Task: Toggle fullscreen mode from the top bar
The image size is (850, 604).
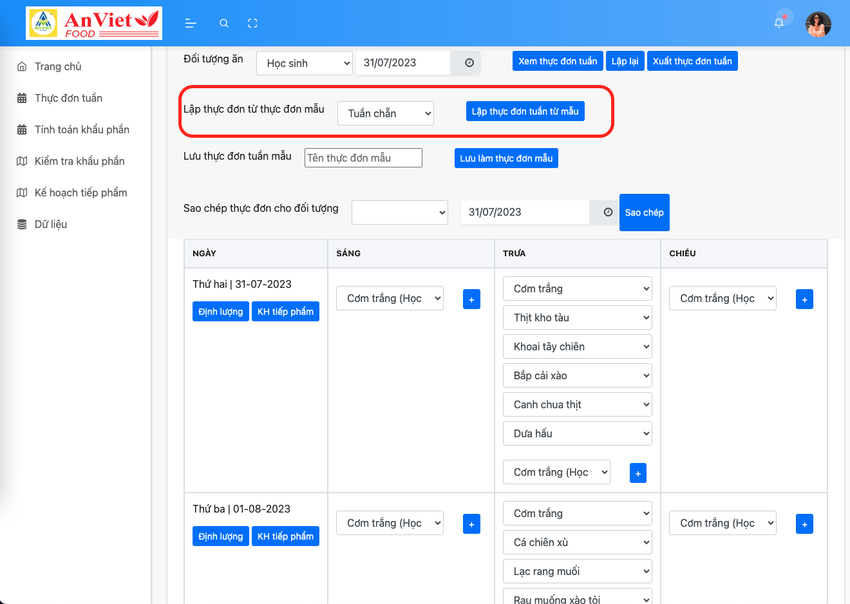Action: [252, 23]
